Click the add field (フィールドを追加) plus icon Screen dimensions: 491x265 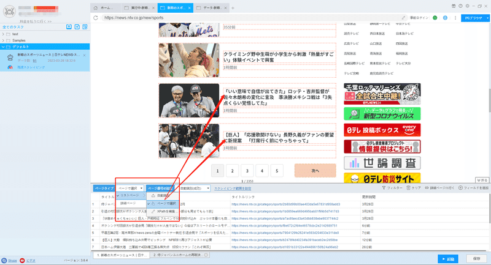460,188
